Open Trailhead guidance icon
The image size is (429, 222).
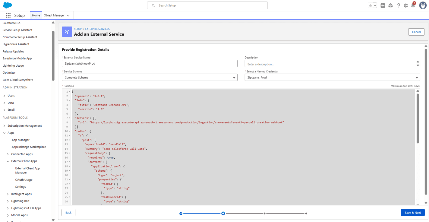tap(391, 5)
